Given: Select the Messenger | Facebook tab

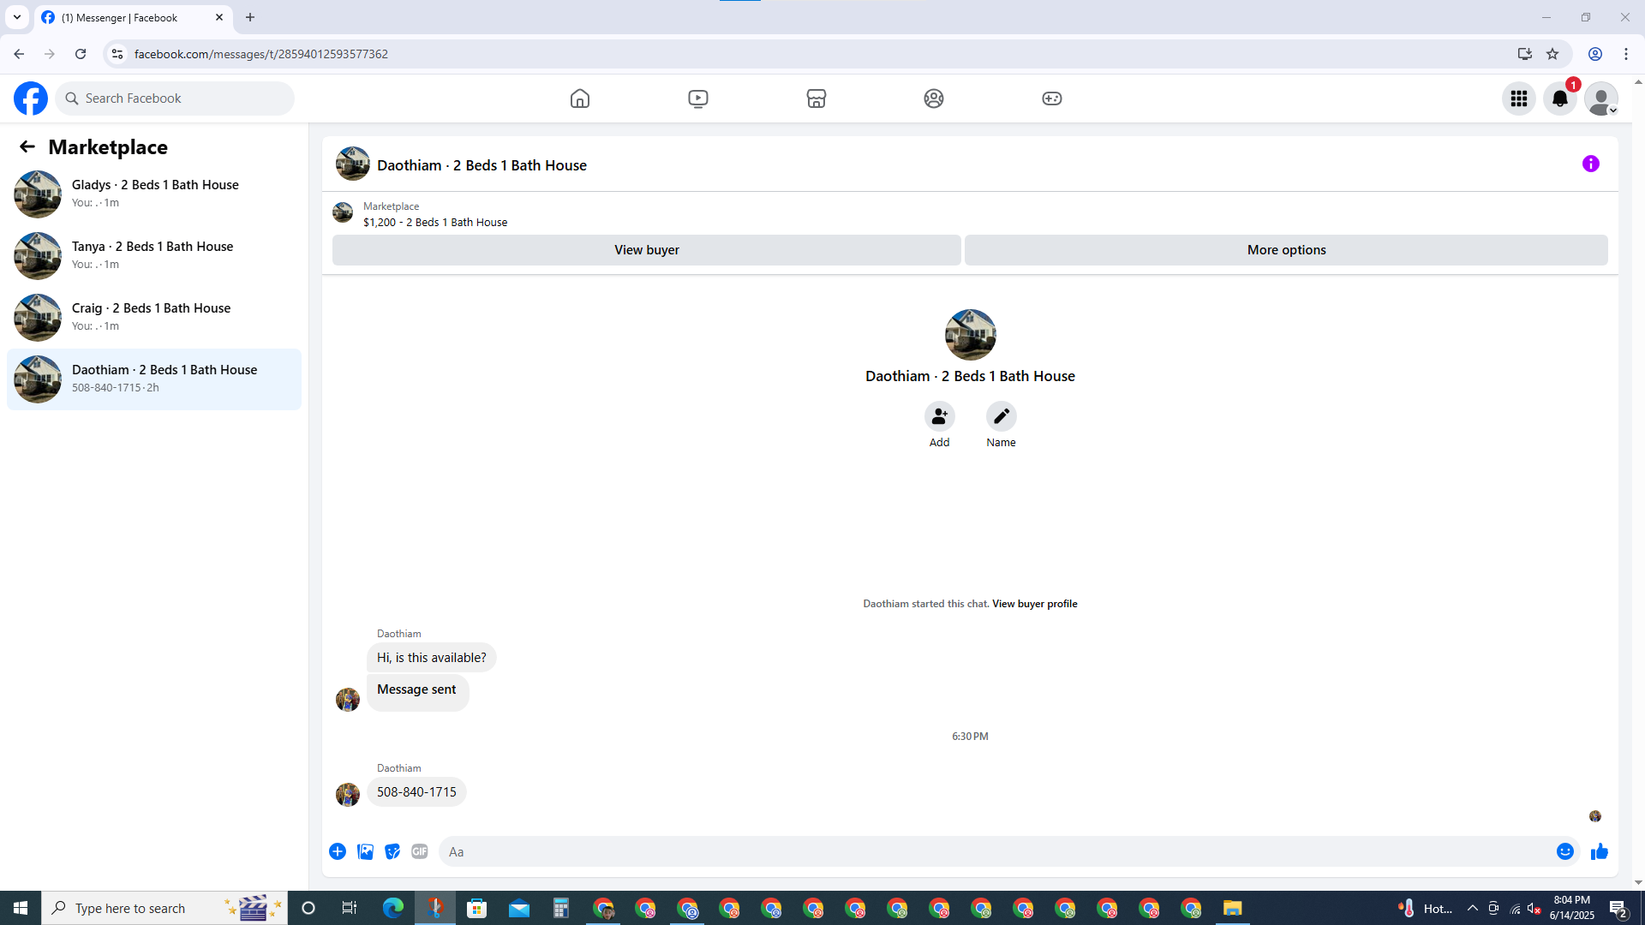Looking at the screenshot, I should click(x=133, y=17).
